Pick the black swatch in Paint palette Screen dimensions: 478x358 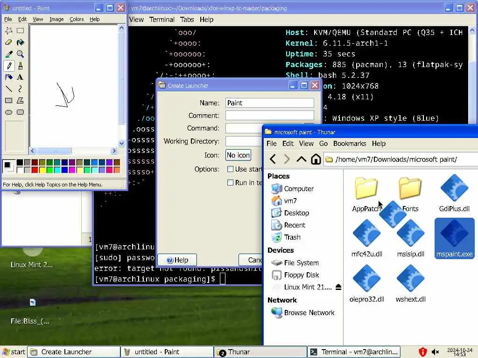point(20,162)
